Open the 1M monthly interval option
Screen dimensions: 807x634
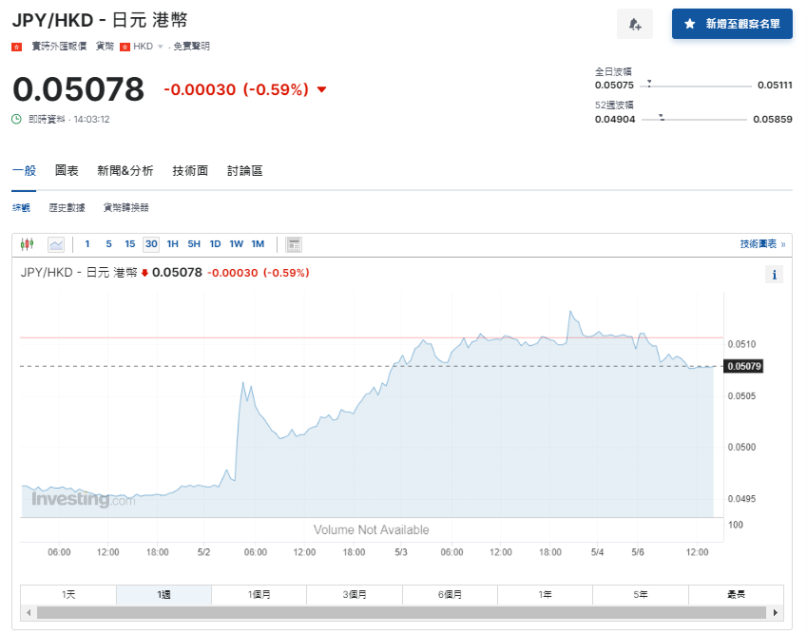(258, 243)
